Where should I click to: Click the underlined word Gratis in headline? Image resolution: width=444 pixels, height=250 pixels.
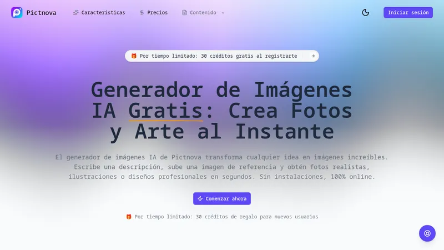click(165, 111)
